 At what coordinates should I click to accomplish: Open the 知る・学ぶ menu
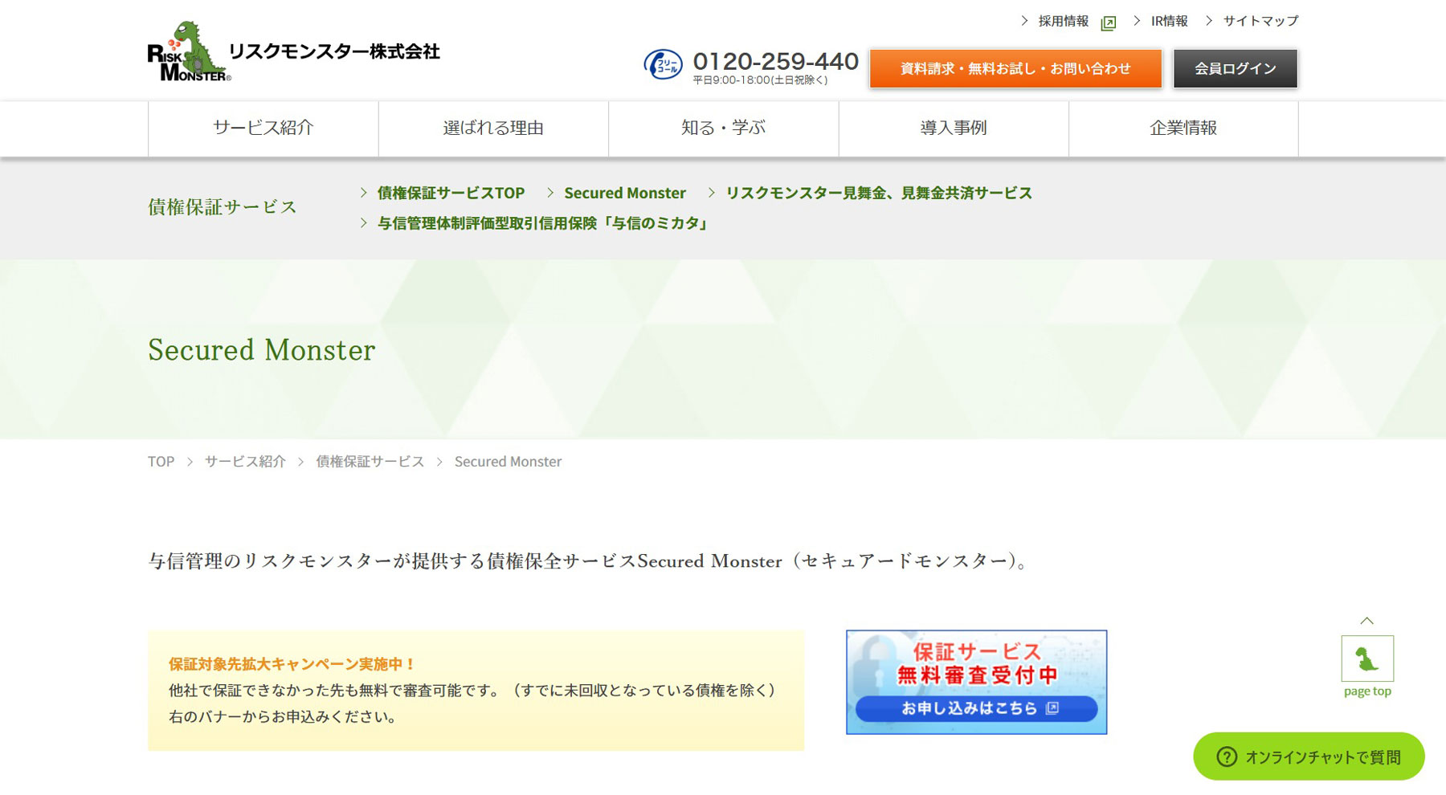click(724, 128)
